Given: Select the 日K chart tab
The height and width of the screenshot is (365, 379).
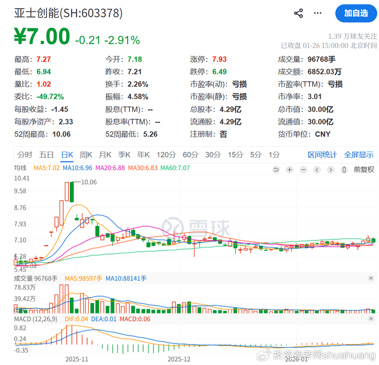Looking at the screenshot, I should [67, 155].
